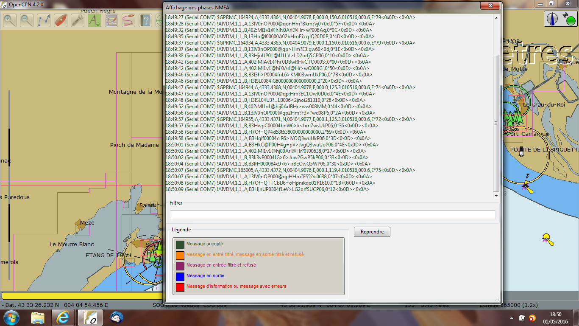Open Internet Explorer from the taskbar

[x=64, y=318]
